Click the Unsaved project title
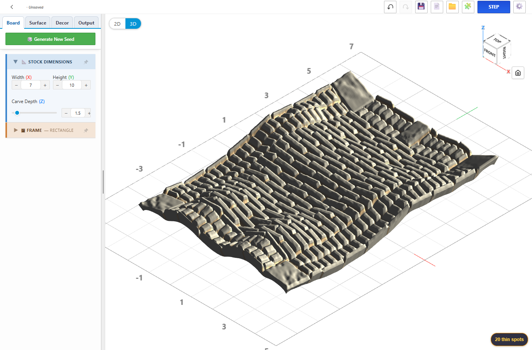The width and height of the screenshot is (532, 350). click(x=35, y=7)
